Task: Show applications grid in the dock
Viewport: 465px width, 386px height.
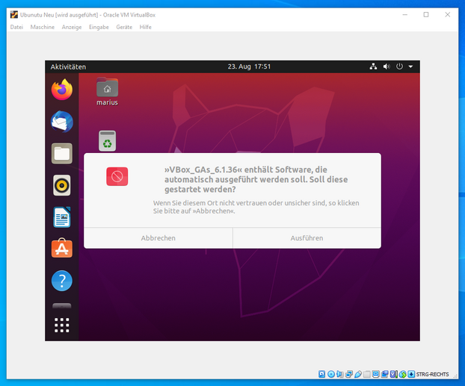Action: coord(62,325)
